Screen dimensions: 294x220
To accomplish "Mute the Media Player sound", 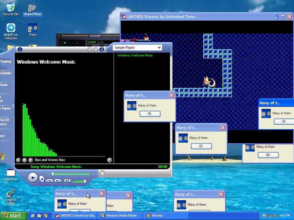I will [x=67, y=181].
